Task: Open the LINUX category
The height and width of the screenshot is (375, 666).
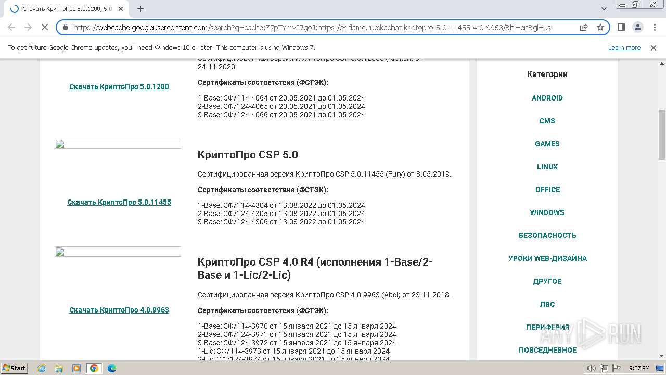Action: 547,167
